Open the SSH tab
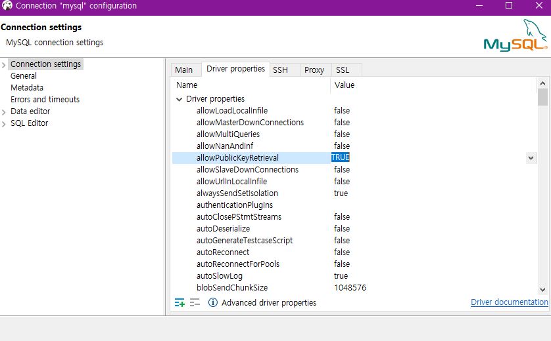Screen dimensions: 551x341 [x=280, y=70]
